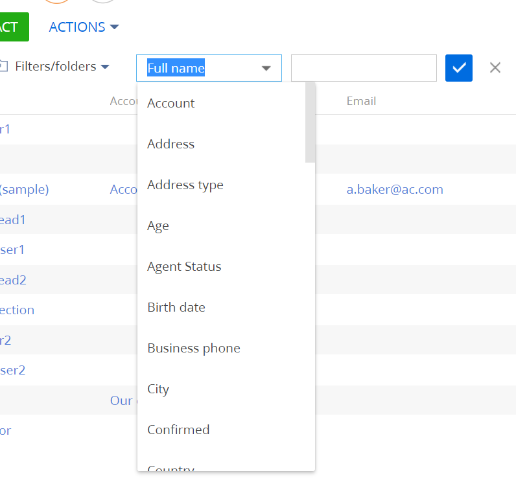Apply filter with the blue checkmark button
This screenshot has height=484, width=516.
[x=459, y=68]
